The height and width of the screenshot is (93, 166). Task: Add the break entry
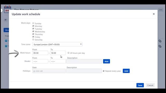click(x=107, y=61)
